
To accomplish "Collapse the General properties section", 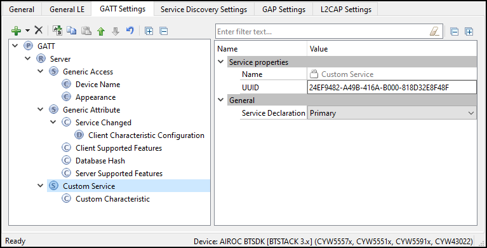I will [221, 100].
